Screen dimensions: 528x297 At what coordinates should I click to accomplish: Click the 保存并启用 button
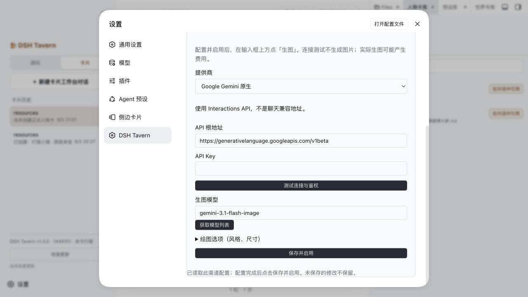(x=301, y=253)
